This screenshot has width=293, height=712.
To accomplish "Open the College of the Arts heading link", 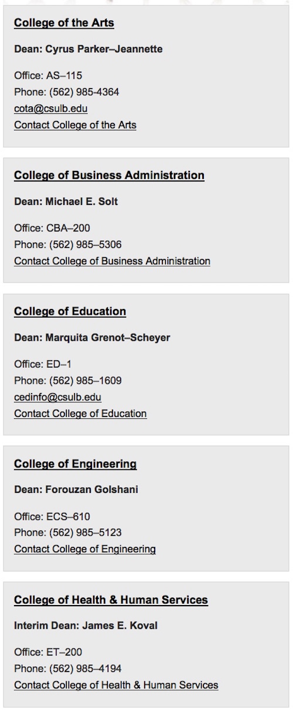I will point(64,23).
